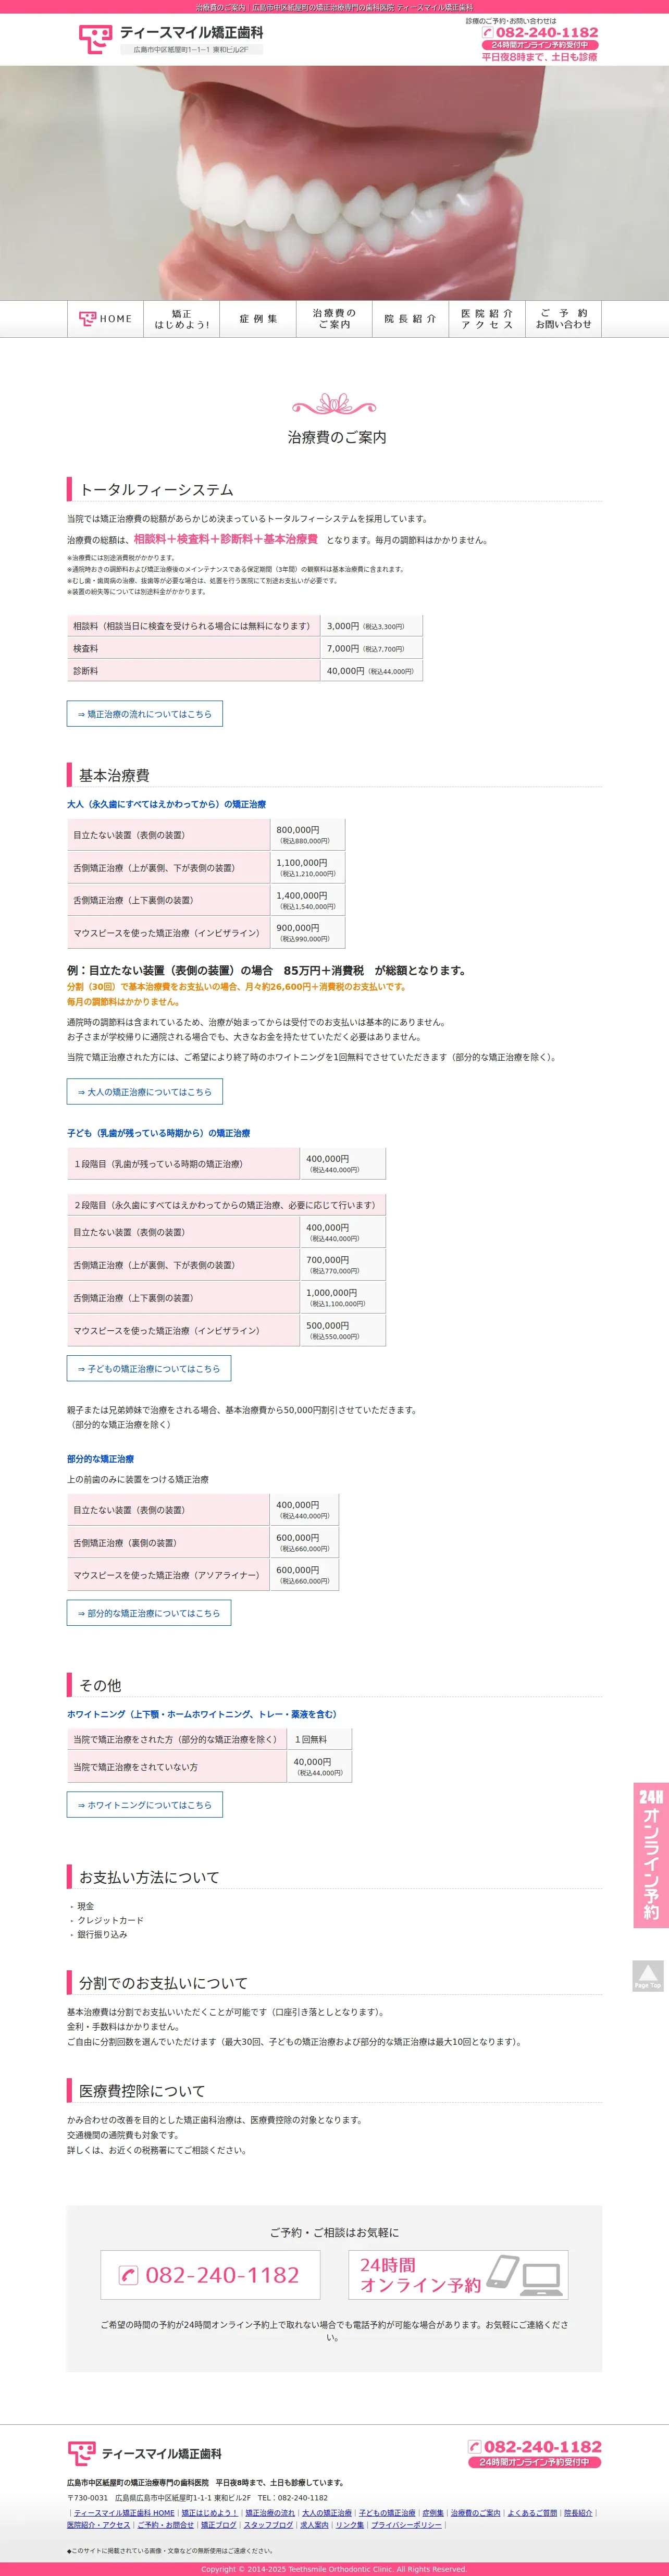Viewport: 669px width, 2576px height.
Task: Open the HOME navigation item
Action: [x=105, y=319]
